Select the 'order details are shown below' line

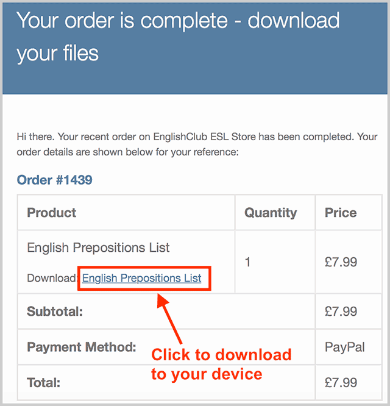pyautogui.click(x=127, y=152)
